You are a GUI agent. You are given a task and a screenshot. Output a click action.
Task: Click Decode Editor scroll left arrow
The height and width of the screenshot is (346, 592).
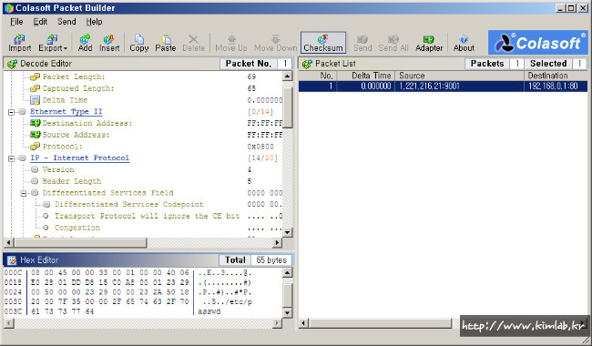9,242
